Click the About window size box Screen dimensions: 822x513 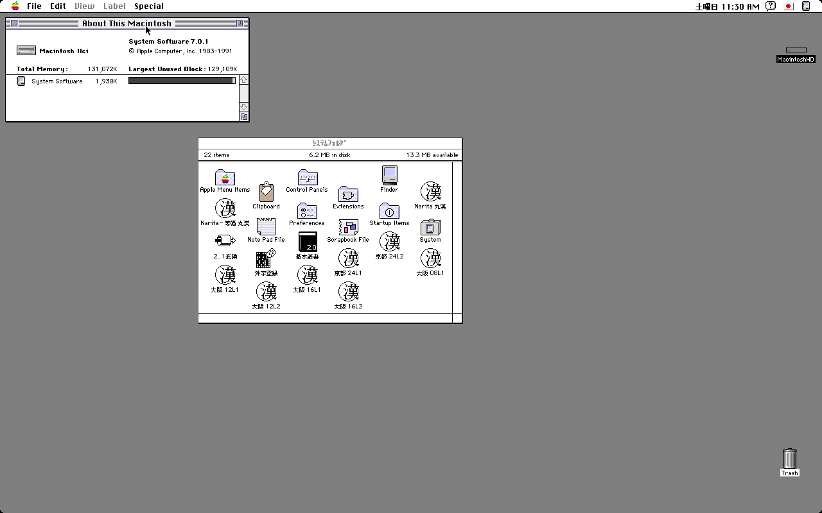coord(244,117)
